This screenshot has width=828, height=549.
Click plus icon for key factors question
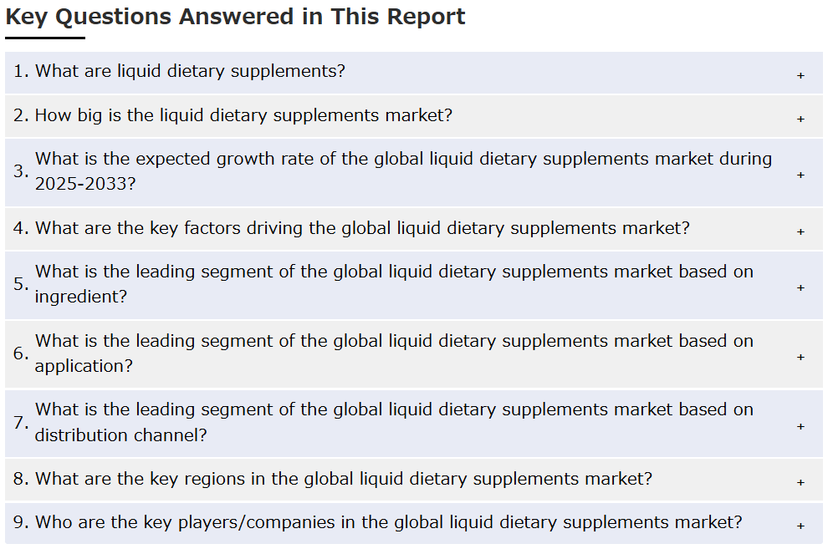pyautogui.click(x=800, y=232)
